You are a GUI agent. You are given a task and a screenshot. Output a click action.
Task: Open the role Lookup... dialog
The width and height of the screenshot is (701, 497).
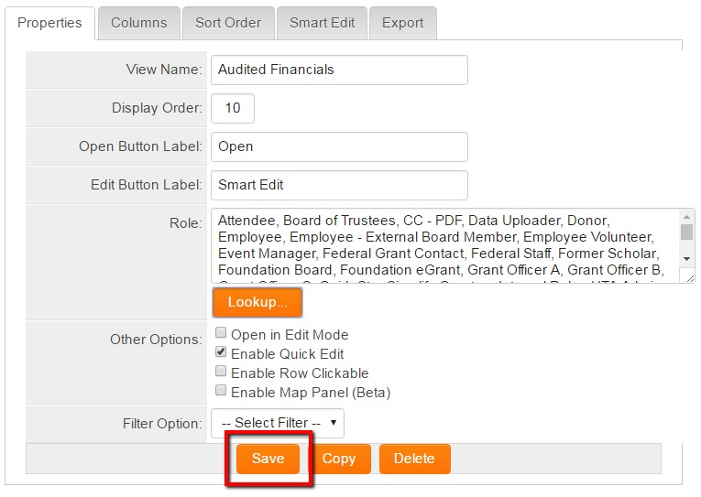click(x=257, y=302)
